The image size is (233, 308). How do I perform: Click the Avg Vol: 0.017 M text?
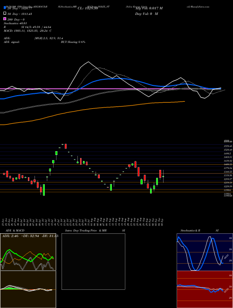(x=149, y=8)
